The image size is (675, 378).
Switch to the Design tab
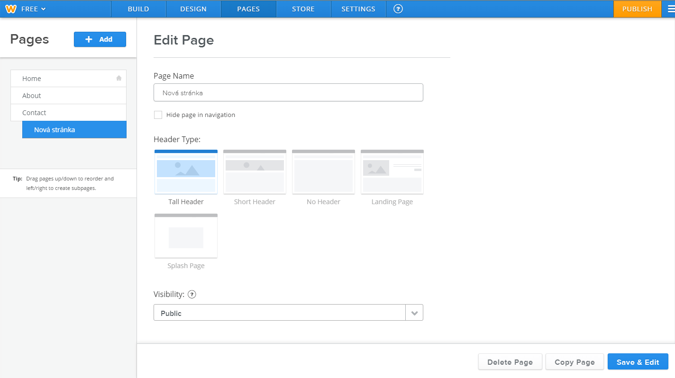(193, 9)
